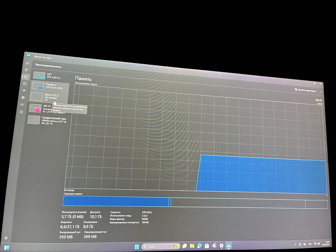This screenshot has width=336, height=252.
Task: Click the memory usage graph
Action: pyautogui.click(x=196, y=139)
